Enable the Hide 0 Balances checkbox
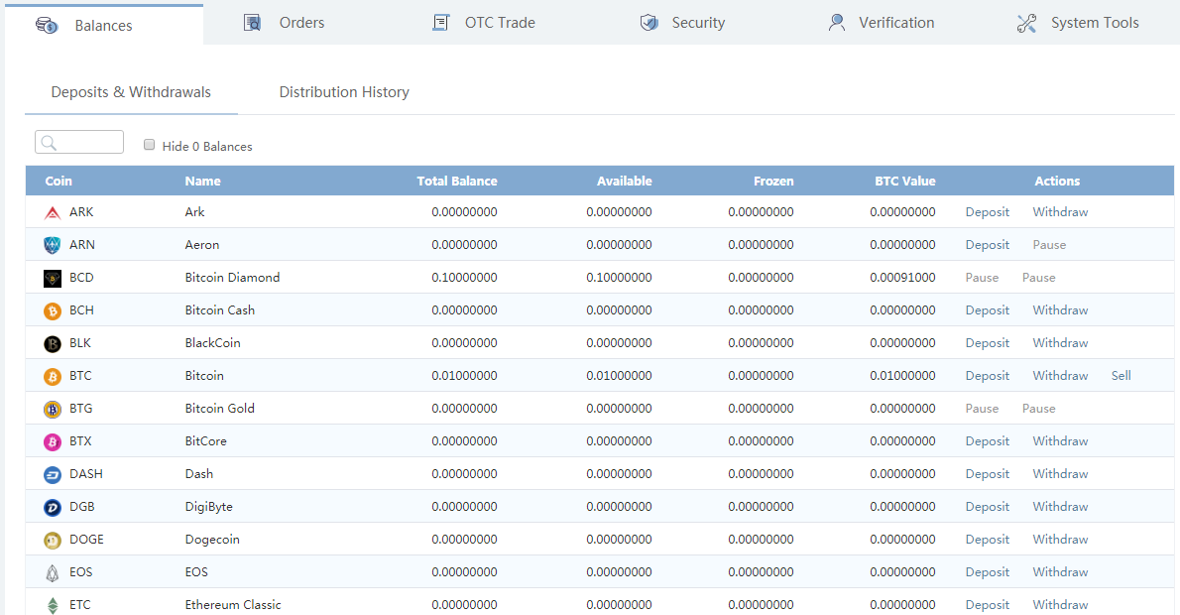This screenshot has height=615, width=1180. (150, 145)
